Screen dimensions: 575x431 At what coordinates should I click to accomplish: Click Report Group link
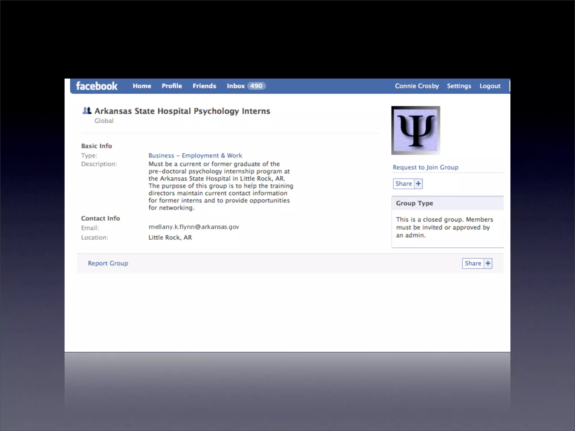coord(108,263)
